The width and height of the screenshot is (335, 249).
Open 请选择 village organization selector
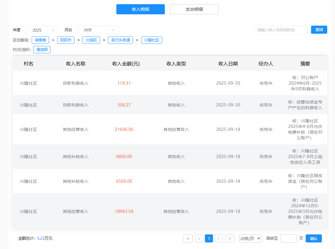[42, 50]
